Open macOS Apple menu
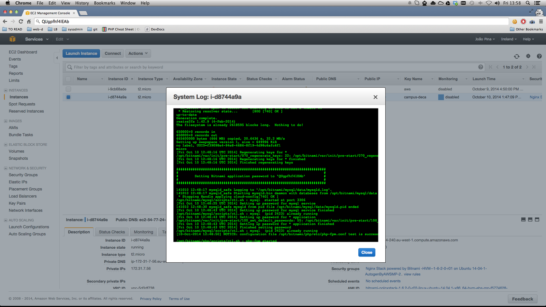This screenshot has width=546, height=307. click(x=8, y=3)
